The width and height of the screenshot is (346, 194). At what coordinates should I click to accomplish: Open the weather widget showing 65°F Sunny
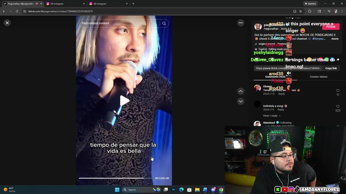coord(10,190)
